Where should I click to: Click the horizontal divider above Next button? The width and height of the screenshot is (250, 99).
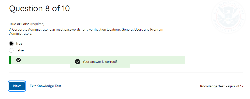tap(126, 72)
